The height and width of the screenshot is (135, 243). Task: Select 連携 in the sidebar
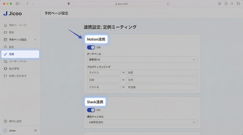(20, 54)
